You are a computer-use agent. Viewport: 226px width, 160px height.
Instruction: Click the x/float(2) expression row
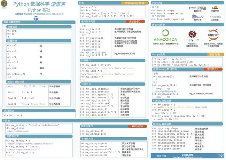pyautogui.click(x=16, y=74)
